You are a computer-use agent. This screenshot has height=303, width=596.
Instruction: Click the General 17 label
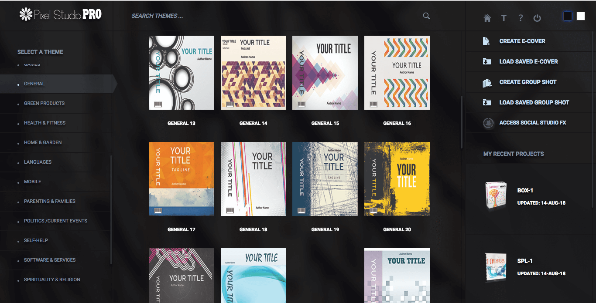click(x=182, y=229)
